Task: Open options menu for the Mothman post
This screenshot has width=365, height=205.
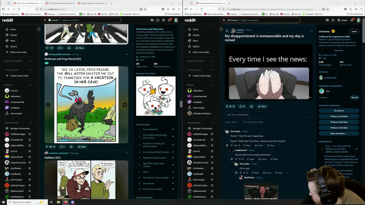Action: (127, 54)
